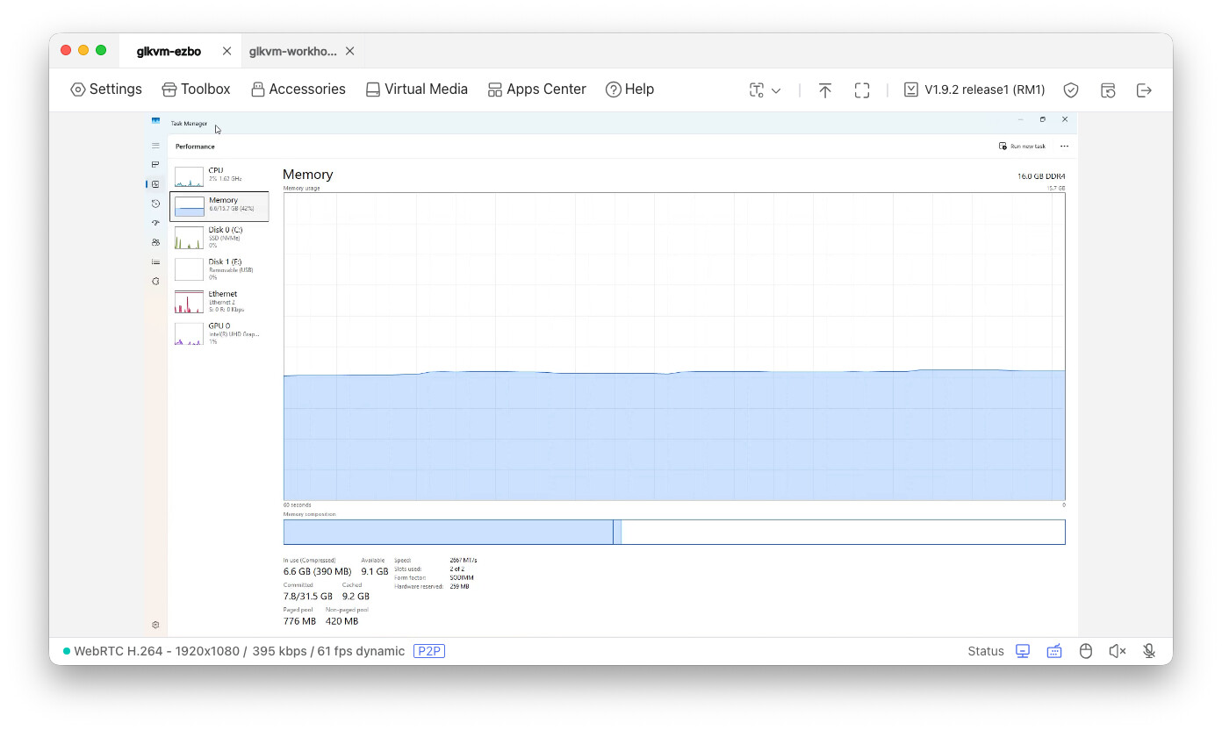
Task: Click the window restore/history icon
Action: click(1108, 90)
